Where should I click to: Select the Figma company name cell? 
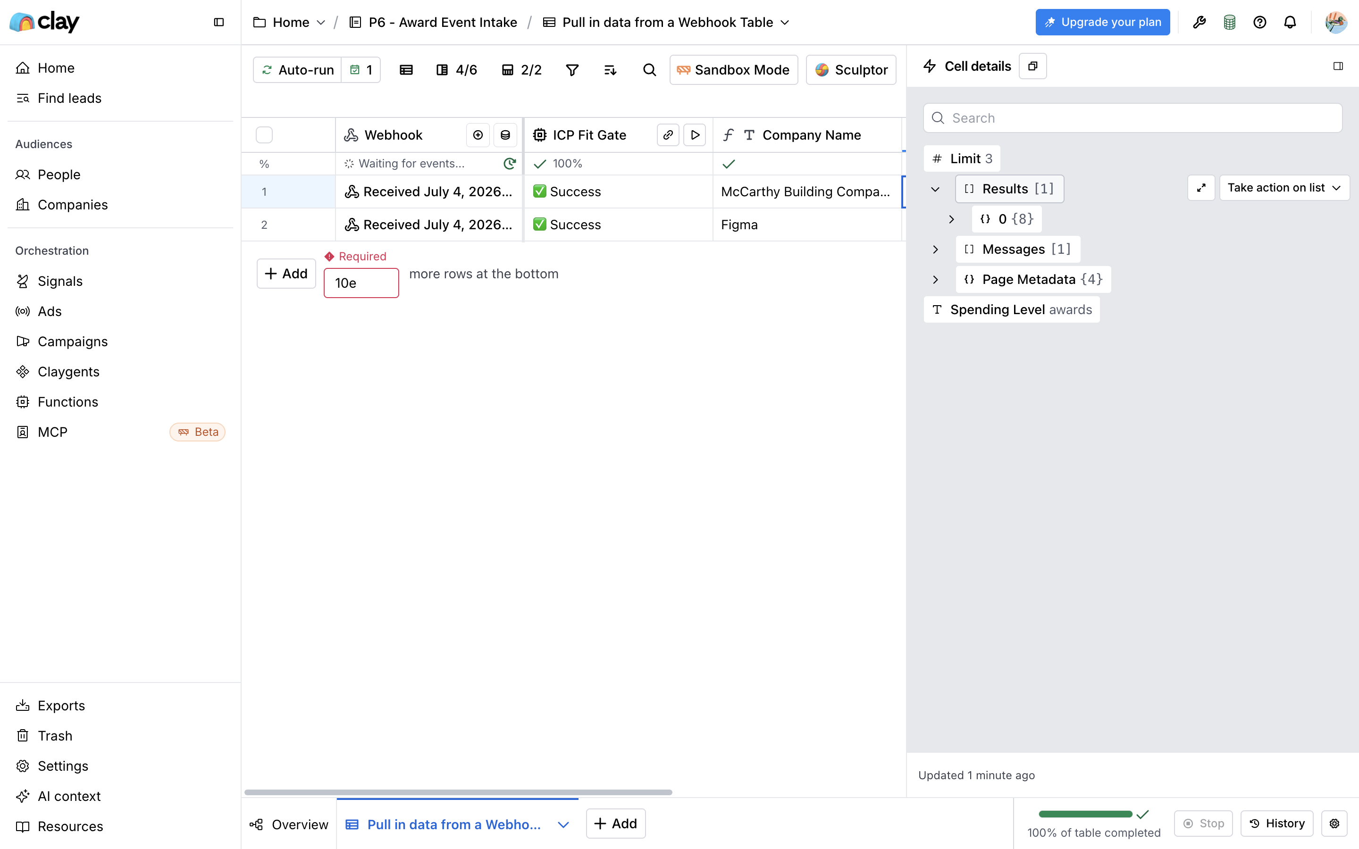click(806, 225)
